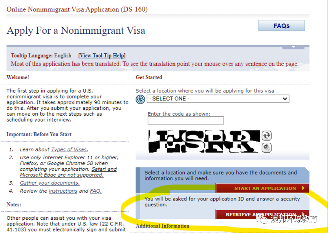This screenshot has width=328, height=233.
Task: Click the Tooltip Language English text
Action: [41, 56]
